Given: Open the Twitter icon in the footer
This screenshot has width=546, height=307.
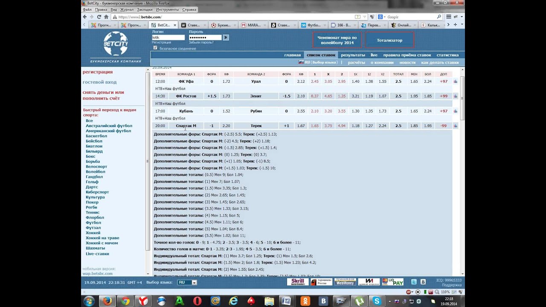Looking at the screenshot, I should [414, 282].
